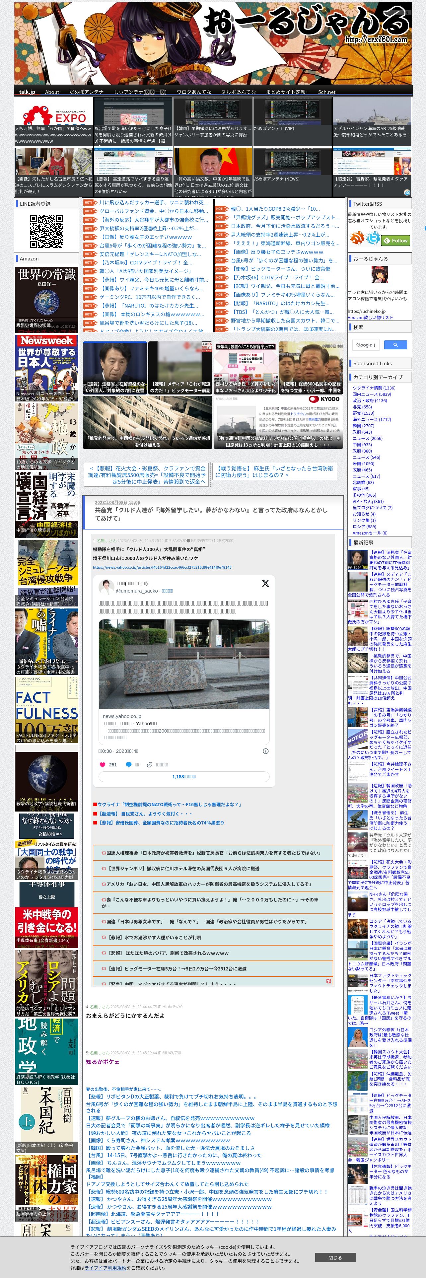Viewport: 426px width, 1278px height.
Task: Open ヌルポあんてな navigation item
Action: pyautogui.click(x=239, y=92)
